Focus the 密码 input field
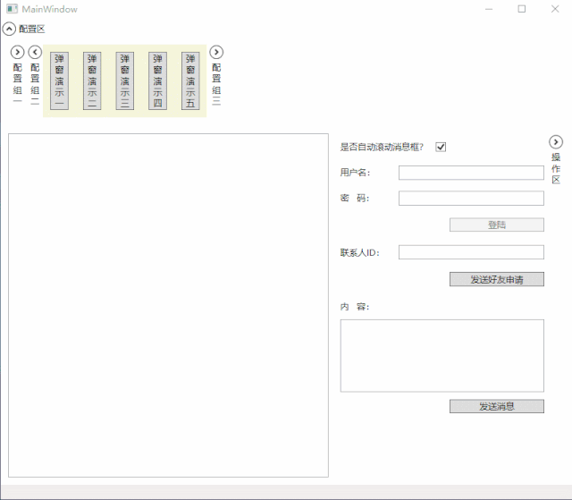 [x=471, y=199]
